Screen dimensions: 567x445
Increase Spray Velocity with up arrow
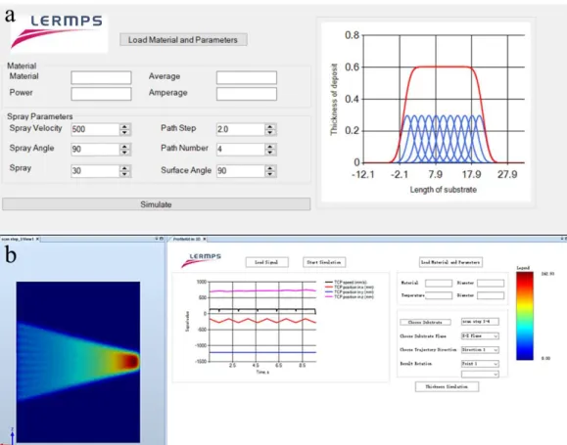tap(125, 126)
